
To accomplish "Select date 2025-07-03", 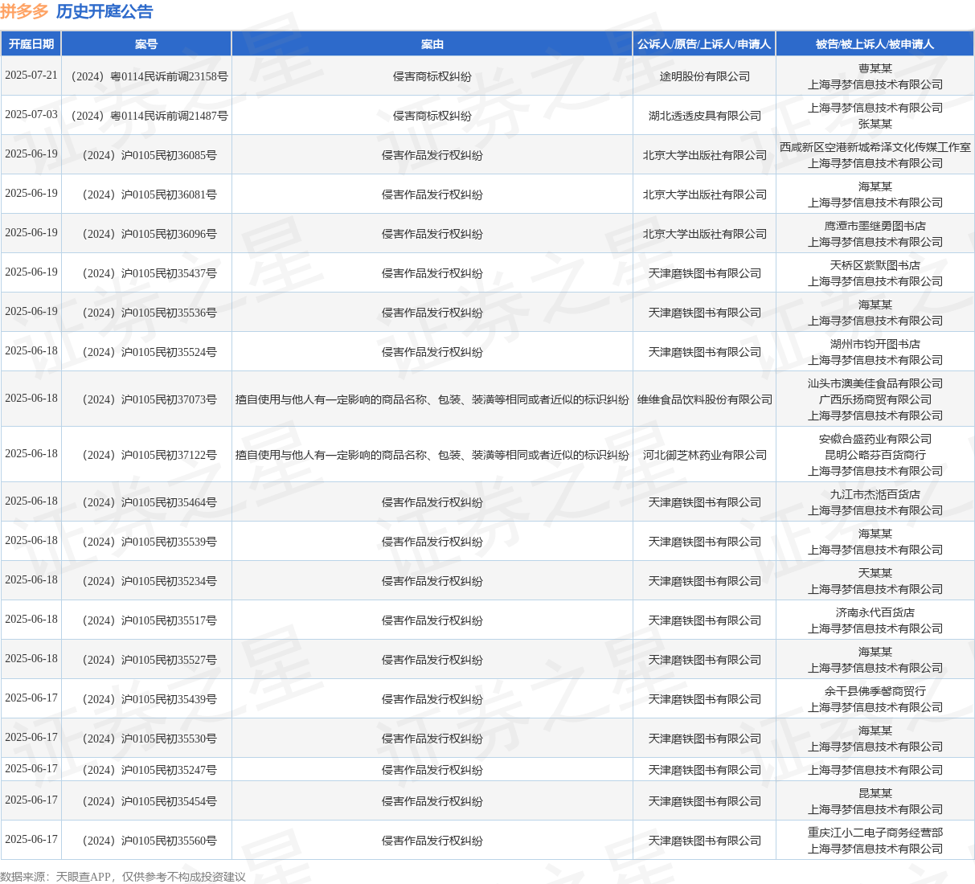I will (31, 115).
